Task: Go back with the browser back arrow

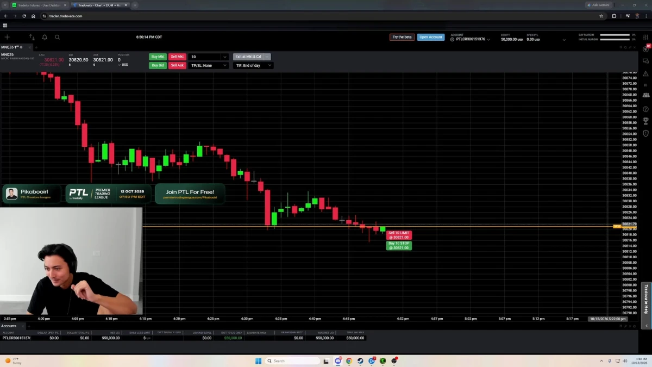Action: 6,16
